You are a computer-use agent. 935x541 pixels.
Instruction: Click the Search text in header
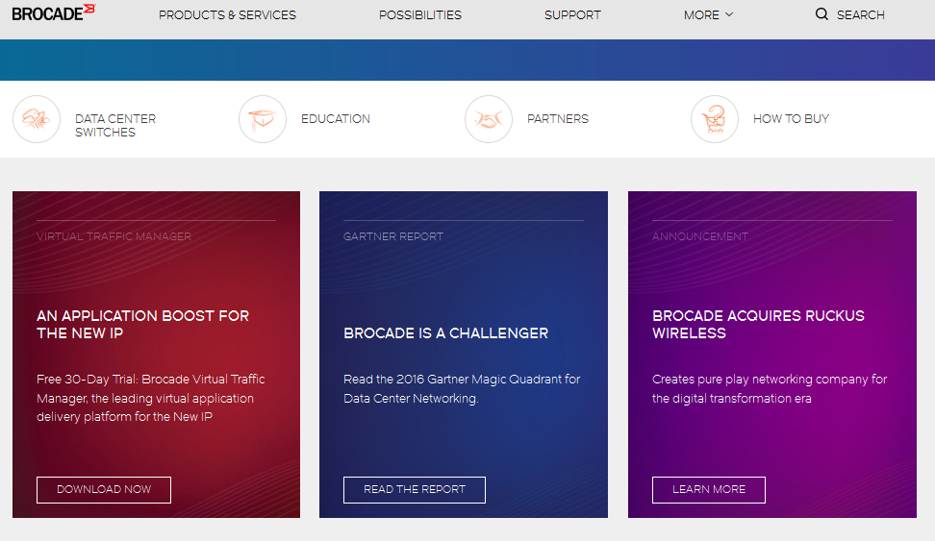tap(860, 15)
